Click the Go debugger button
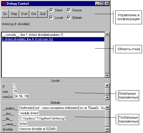Viewport: 143px width, 133px height. pos(5,14)
